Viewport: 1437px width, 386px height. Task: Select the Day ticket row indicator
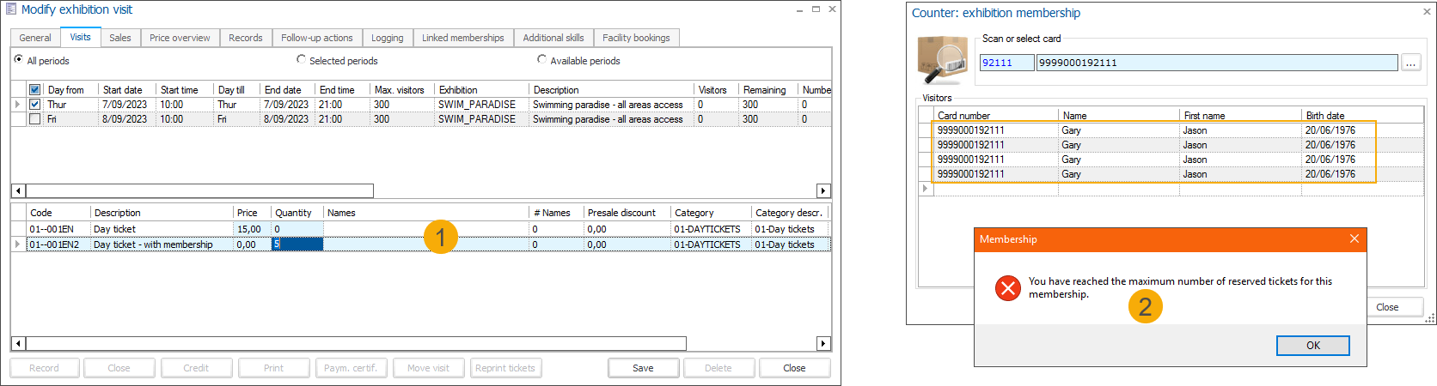[18, 229]
